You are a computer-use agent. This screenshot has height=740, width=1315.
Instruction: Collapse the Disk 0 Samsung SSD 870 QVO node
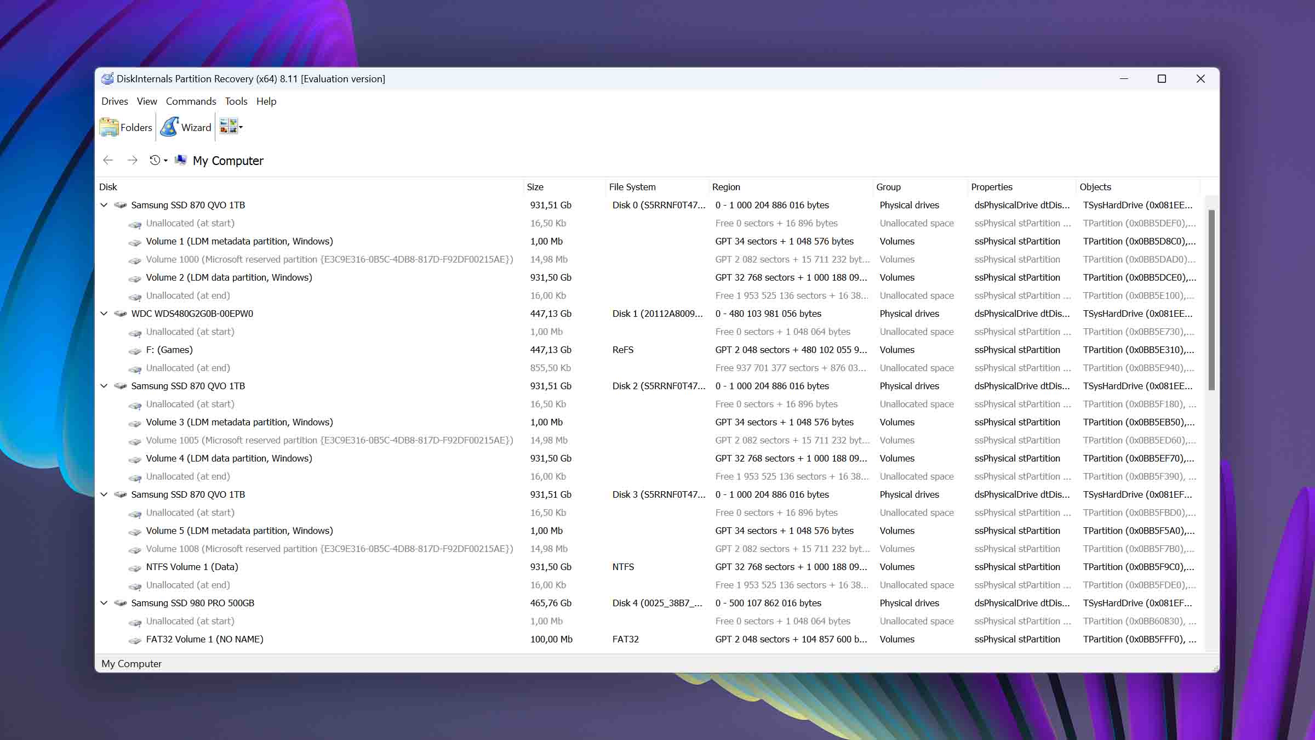click(x=104, y=205)
